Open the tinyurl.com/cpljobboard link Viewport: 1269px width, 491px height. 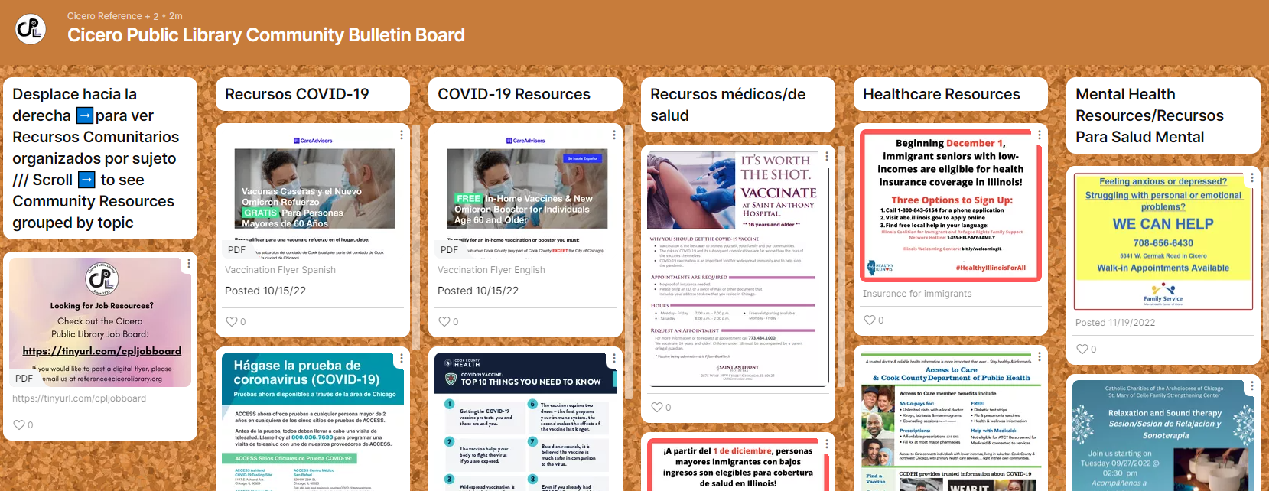click(79, 398)
